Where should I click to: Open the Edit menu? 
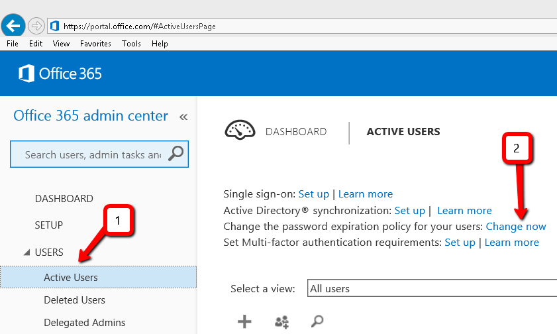tap(36, 44)
